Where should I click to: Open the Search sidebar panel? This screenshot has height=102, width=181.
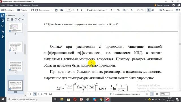[x=3, y=26]
